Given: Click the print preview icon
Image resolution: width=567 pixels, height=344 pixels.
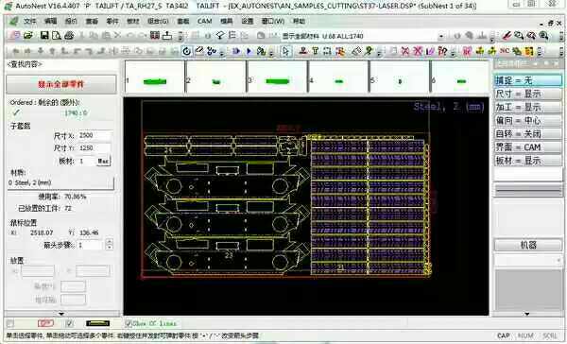Looking at the screenshot, I should (x=57, y=36).
